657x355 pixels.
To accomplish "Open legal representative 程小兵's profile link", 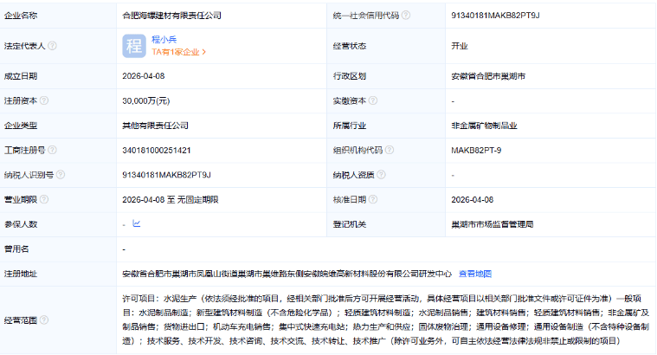I will coord(166,40).
